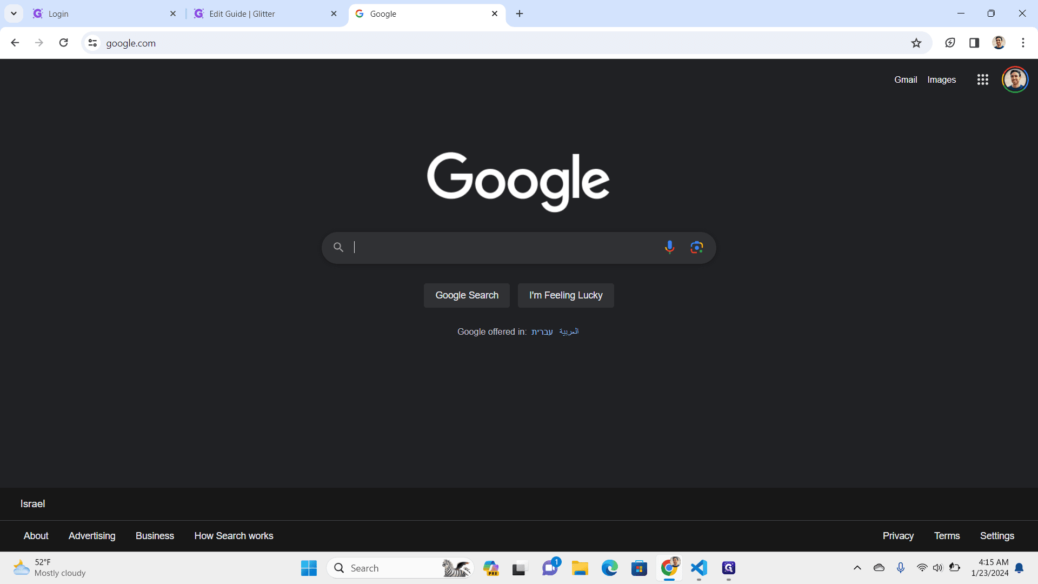Close the Login tab

[173, 14]
